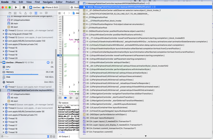Select the JianDao scheme

(35, 7)
